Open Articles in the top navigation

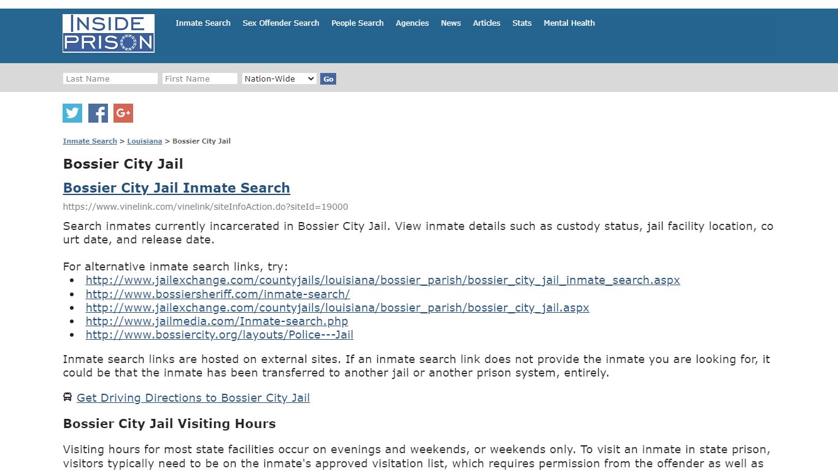[x=486, y=23]
